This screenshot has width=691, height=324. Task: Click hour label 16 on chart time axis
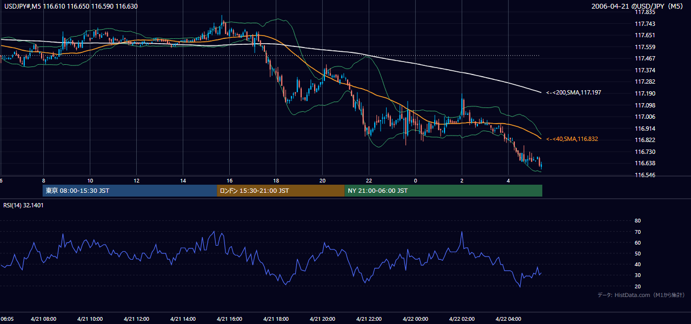click(229, 180)
